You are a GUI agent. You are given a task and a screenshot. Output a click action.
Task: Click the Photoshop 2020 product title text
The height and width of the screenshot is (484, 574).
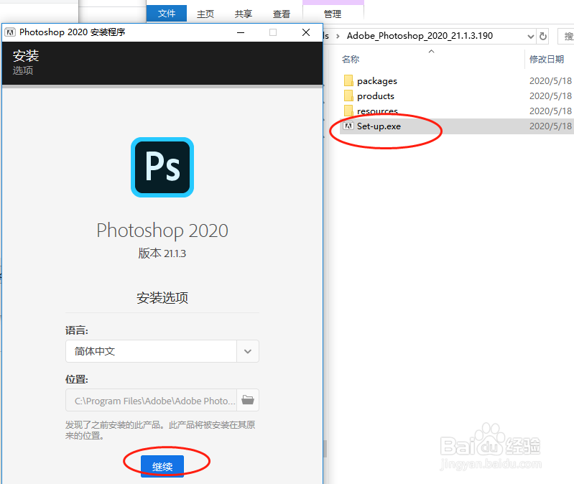point(162,231)
